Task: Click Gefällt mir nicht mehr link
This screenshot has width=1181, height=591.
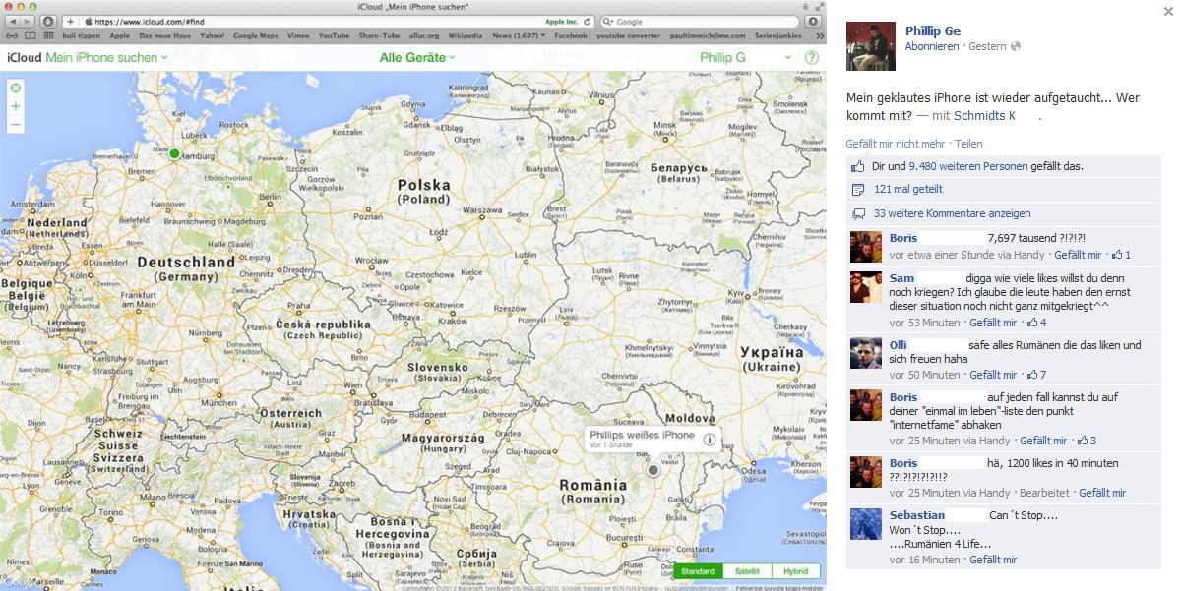Action: 895,144
